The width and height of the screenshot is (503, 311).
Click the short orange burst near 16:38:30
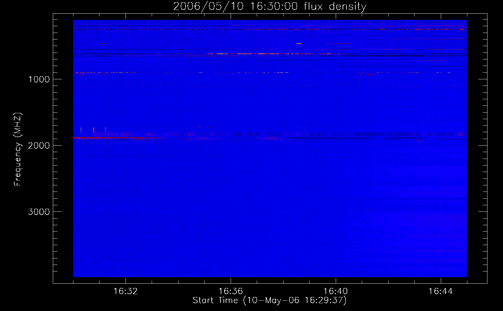299,44
